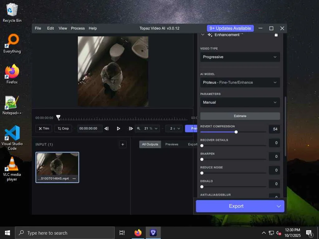Viewport: 319px width, 239px height.
Task: Open the Process menu
Action: pos(78,28)
